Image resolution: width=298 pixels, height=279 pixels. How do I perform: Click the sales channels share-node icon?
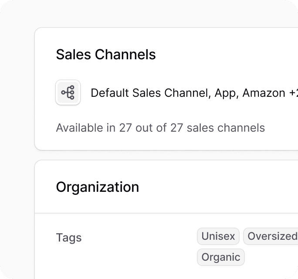tap(68, 92)
